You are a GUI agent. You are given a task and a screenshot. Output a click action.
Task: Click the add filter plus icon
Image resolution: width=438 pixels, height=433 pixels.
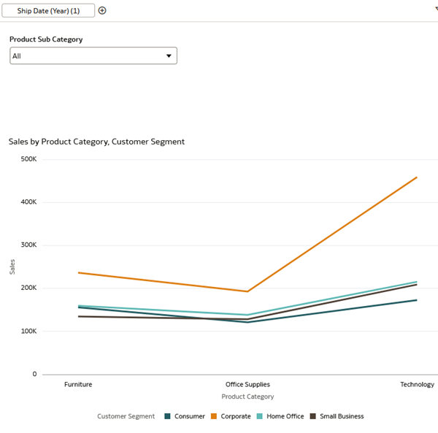click(x=102, y=10)
